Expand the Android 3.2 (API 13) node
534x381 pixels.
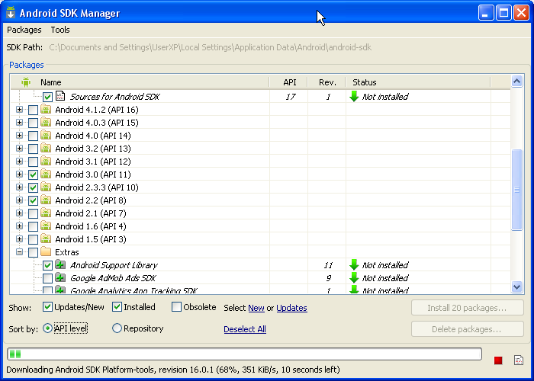point(19,149)
